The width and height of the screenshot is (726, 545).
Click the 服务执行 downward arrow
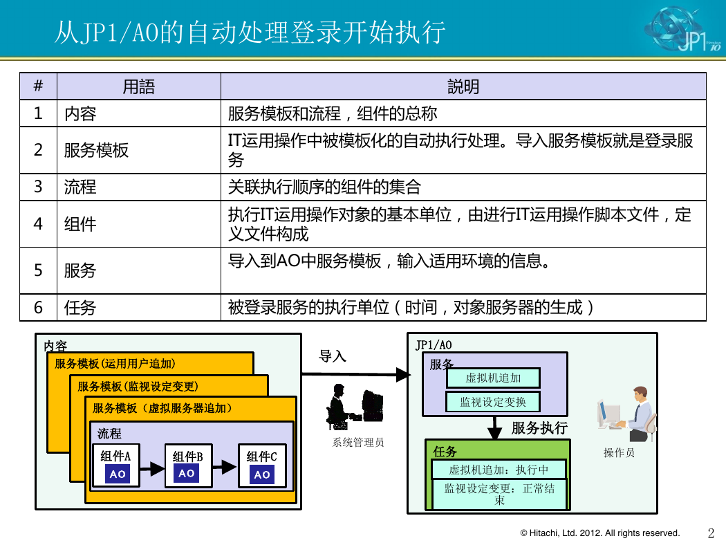point(495,428)
